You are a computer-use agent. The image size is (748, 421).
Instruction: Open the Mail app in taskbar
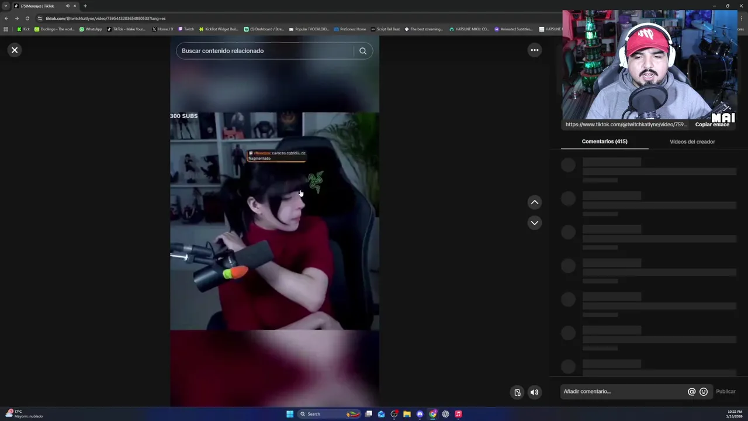[381, 414]
